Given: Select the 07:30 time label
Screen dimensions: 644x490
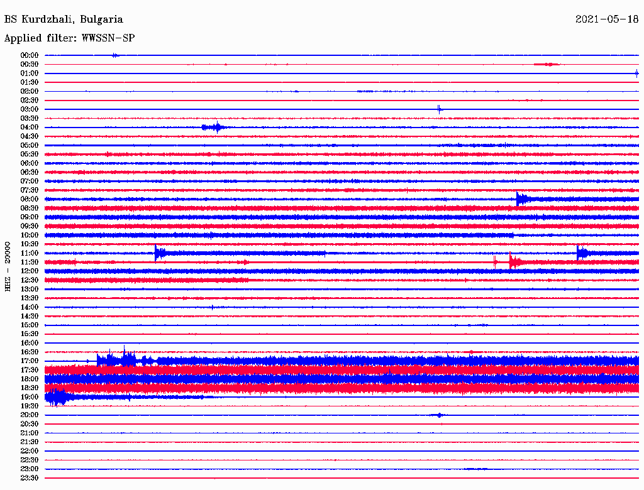Looking at the screenshot, I should [x=30, y=190].
